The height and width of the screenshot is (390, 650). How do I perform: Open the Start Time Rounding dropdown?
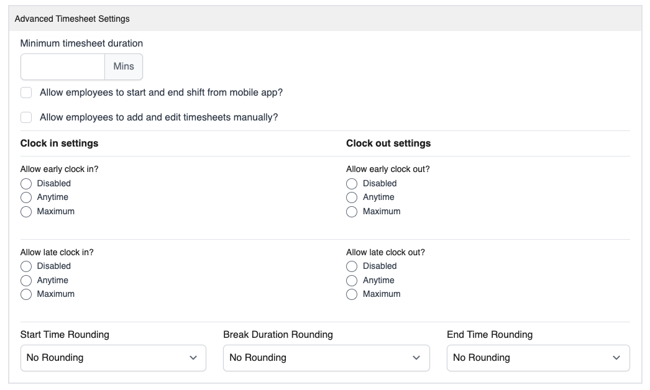pyautogui.click(x=113, y=358)
